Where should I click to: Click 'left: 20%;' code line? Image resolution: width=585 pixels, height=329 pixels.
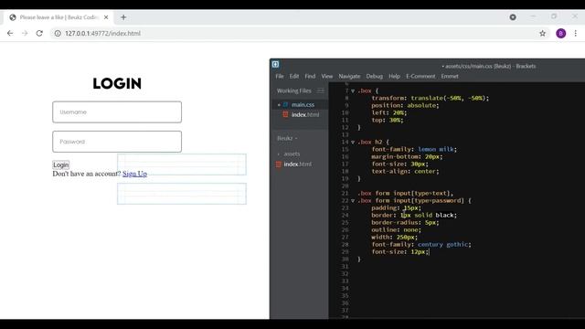click(x=388, y=112)
